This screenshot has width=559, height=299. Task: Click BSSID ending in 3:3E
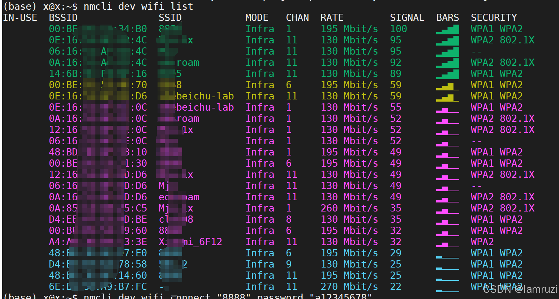pyautogui.click(x=98, y=242)
